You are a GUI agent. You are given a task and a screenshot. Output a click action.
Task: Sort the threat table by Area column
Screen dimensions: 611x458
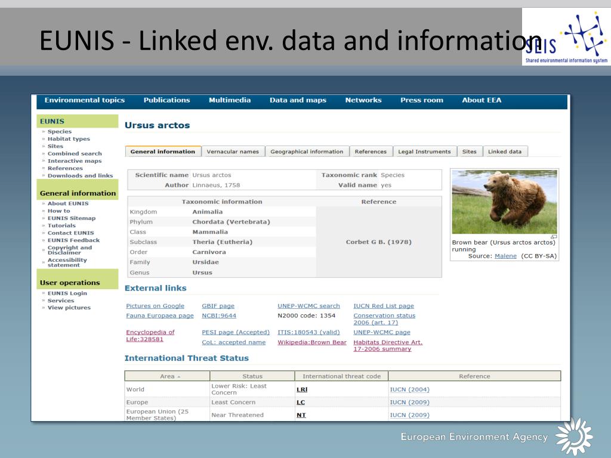(x=167, y=376)
